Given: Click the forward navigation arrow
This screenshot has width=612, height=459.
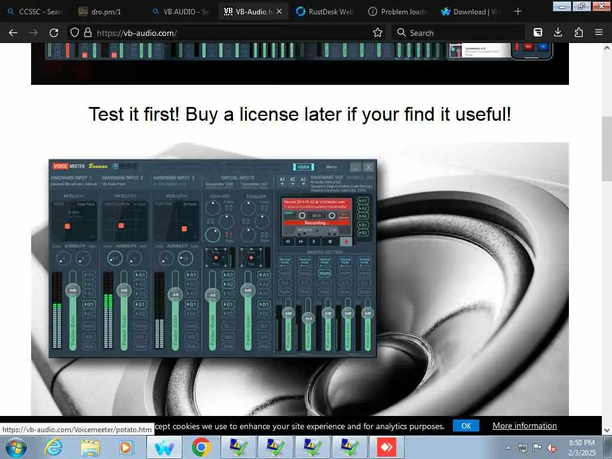Looking at the screenshot, I should [33, 33].
